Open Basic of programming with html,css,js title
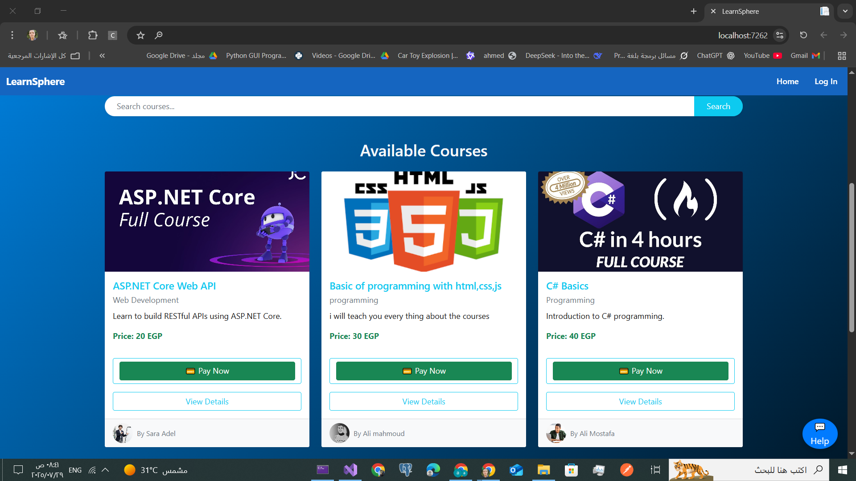Screen dimensions: 856x481 point(416,286)
